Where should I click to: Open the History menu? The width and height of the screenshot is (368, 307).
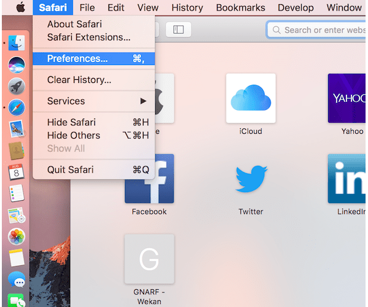[x=187, y=7]
